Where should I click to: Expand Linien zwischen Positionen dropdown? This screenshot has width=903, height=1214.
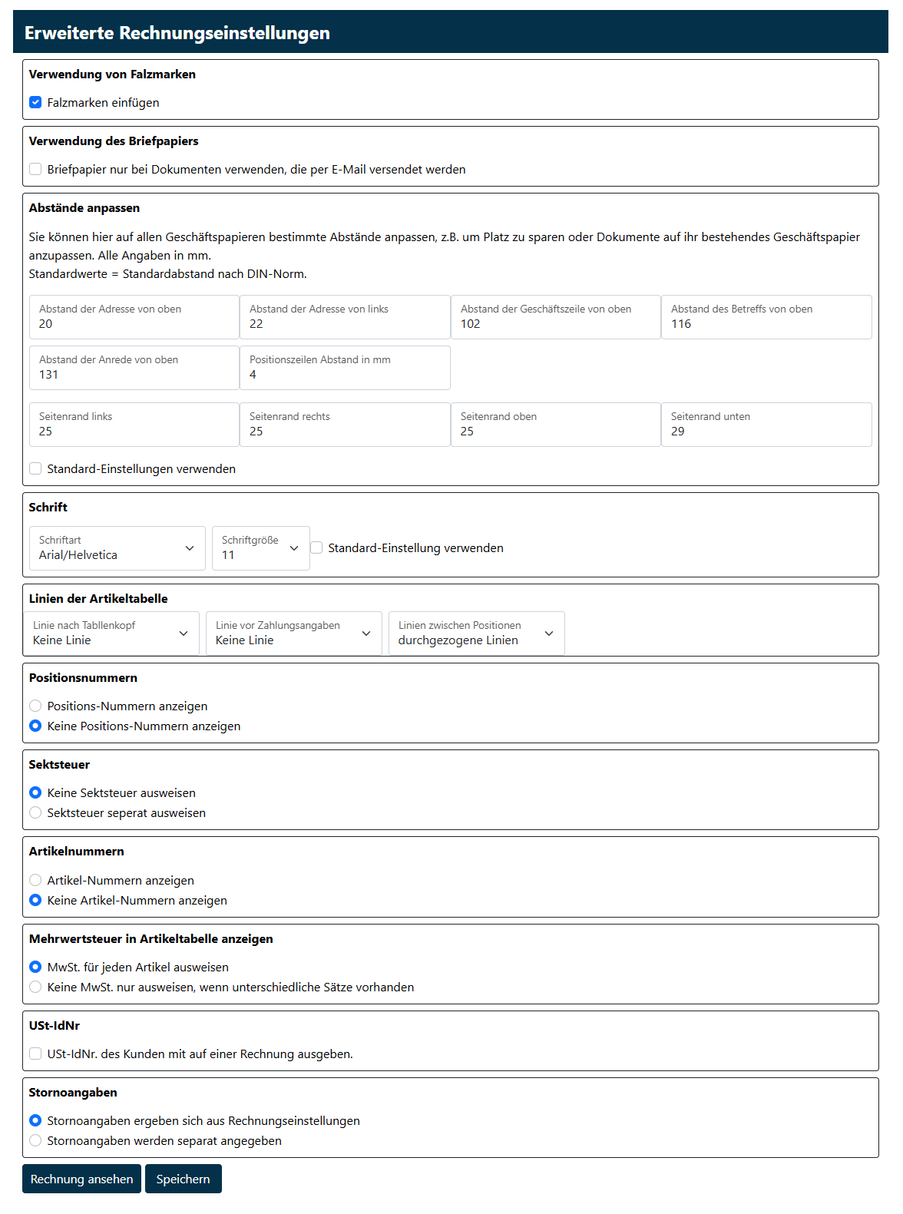[x=476, y=633]
